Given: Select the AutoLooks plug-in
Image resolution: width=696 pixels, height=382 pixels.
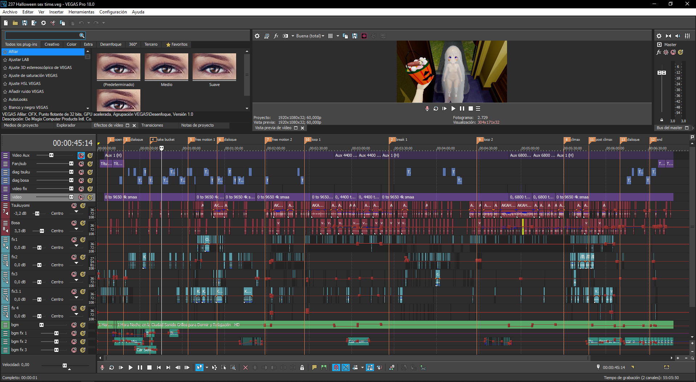Looking at the screenshot, I should [18, 99].
